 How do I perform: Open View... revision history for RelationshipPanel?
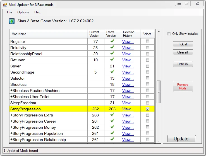pyautogui.click(x=128, y=54)
